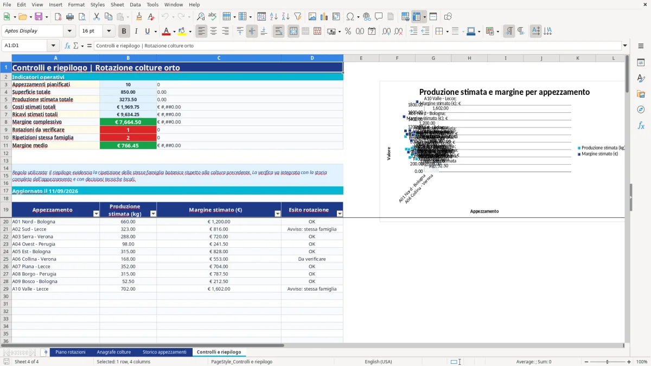Open the sidebar Navigator panel

(x=641, y=110)
